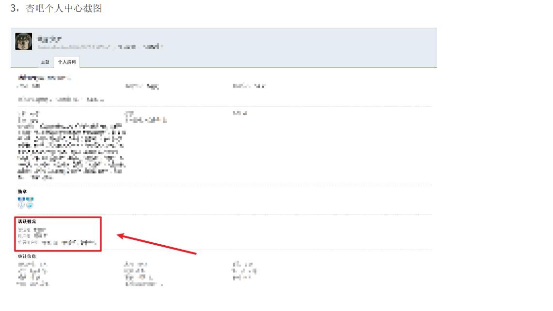Click the 统计信息 section heading
The width and height of the screenshot is (553, 311).
27,256
